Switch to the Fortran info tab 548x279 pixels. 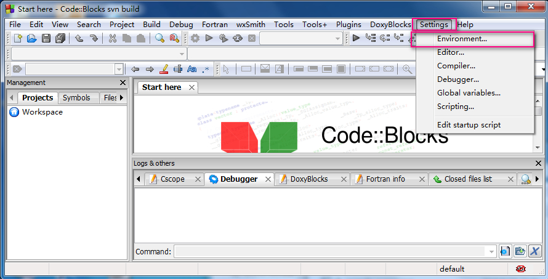pos(385,179)
